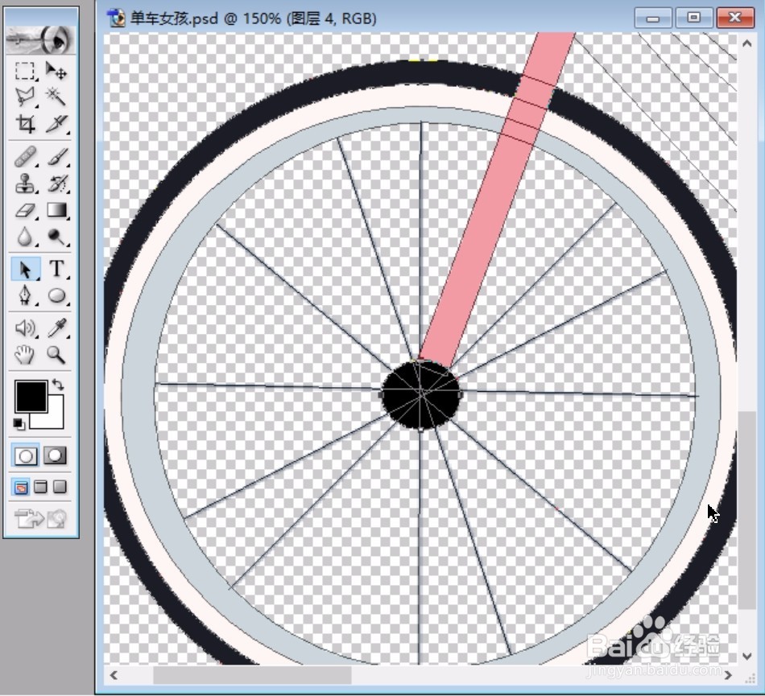Select the Zoom magnifier tool
The image size is (765, 696).
coord(56,355)
